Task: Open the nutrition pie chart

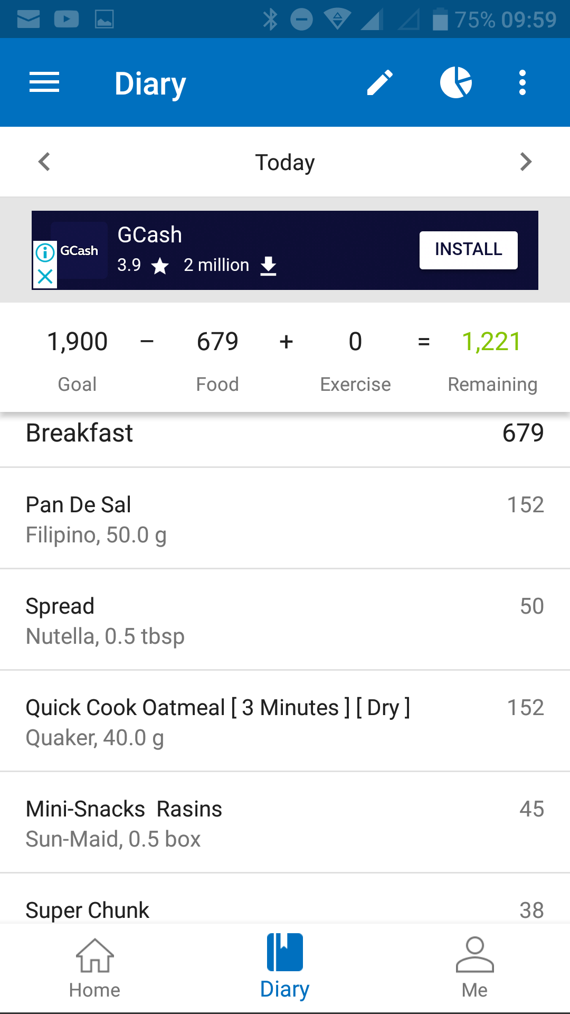Action: click(456, 83)
